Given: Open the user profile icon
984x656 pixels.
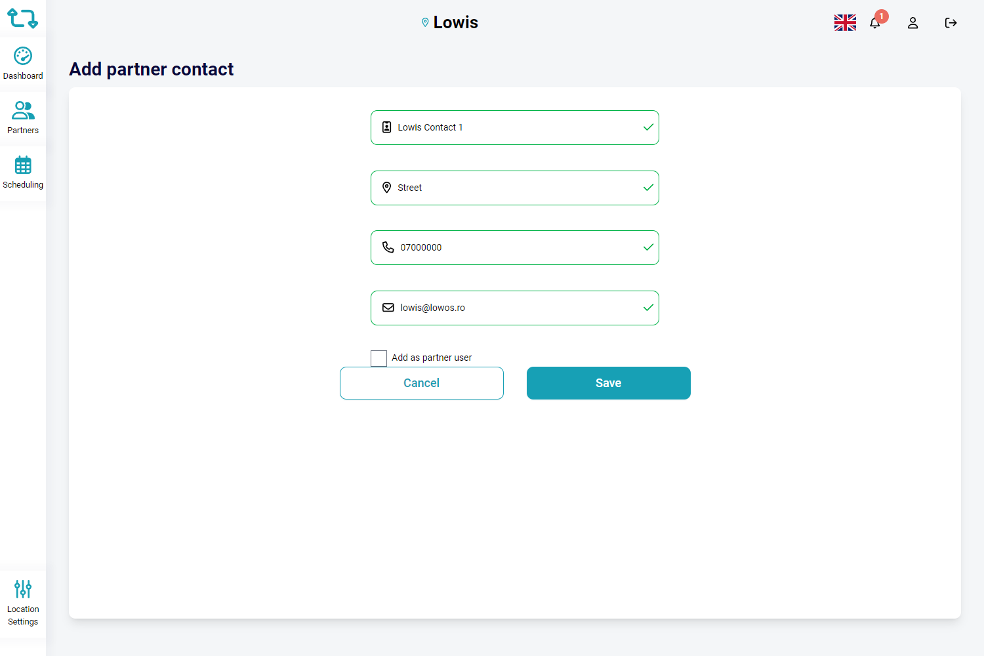Looking at the screenshot, I should pos(912,23).
